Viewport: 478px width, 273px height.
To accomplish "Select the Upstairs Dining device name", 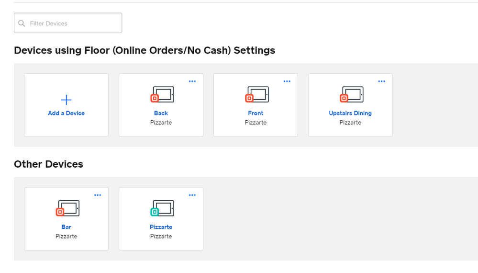I will pos(350,114).
